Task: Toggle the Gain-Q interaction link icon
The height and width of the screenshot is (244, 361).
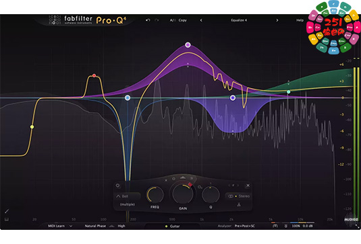Action: point(200,188)
